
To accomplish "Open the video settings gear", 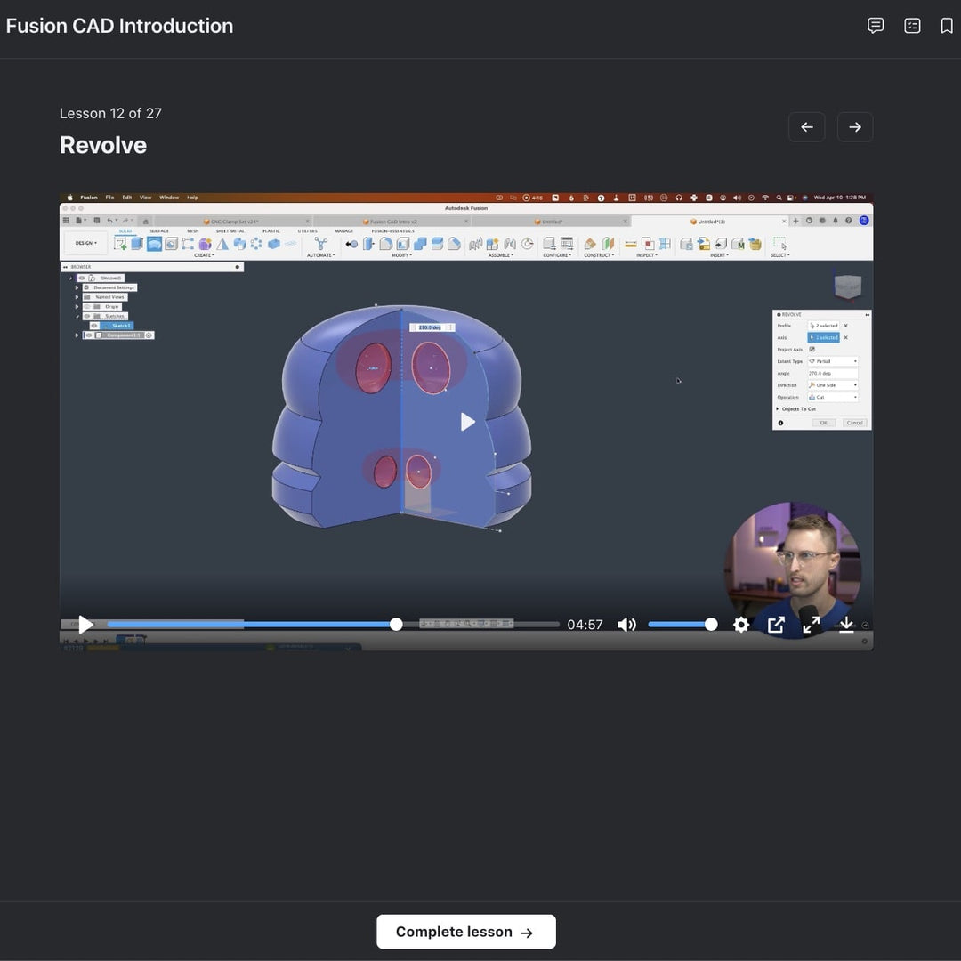I will pyautogui.click(x=740, y=625).
